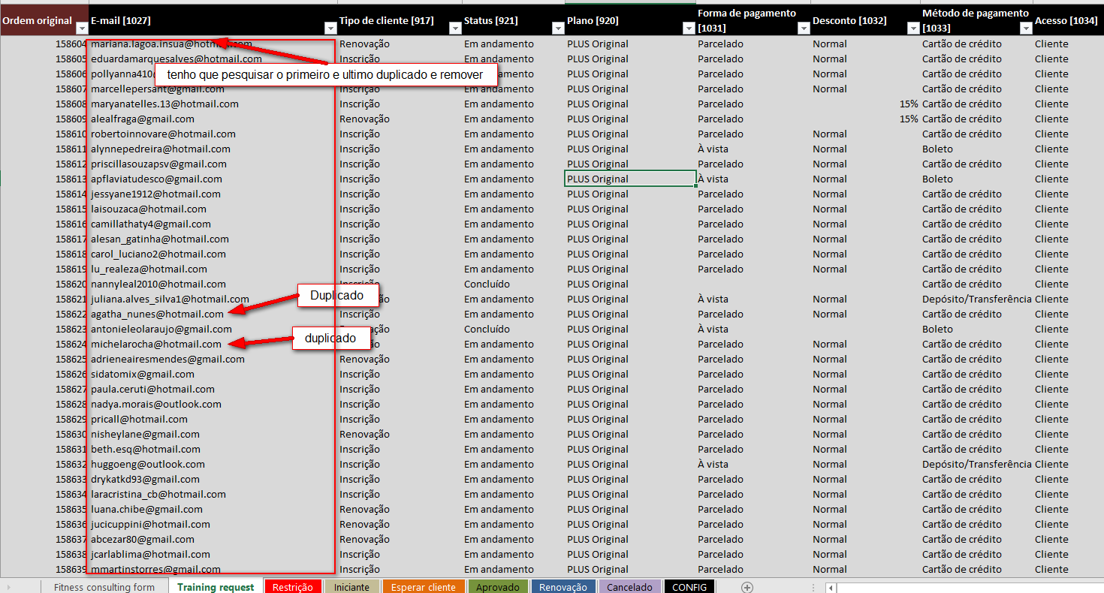
Task: Open the red Restrição sheet tab
Action: pyautogui.click(x=293, y=587)
